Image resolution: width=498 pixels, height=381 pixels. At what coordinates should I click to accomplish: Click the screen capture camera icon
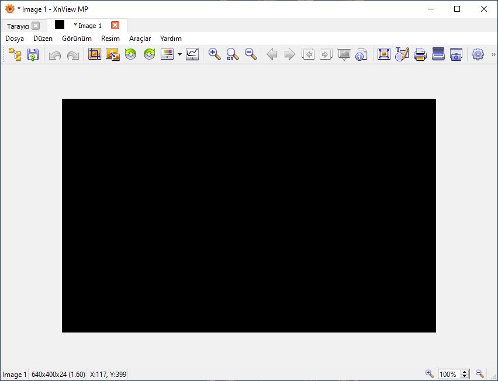pyautogui.click(x=456, y=54)
